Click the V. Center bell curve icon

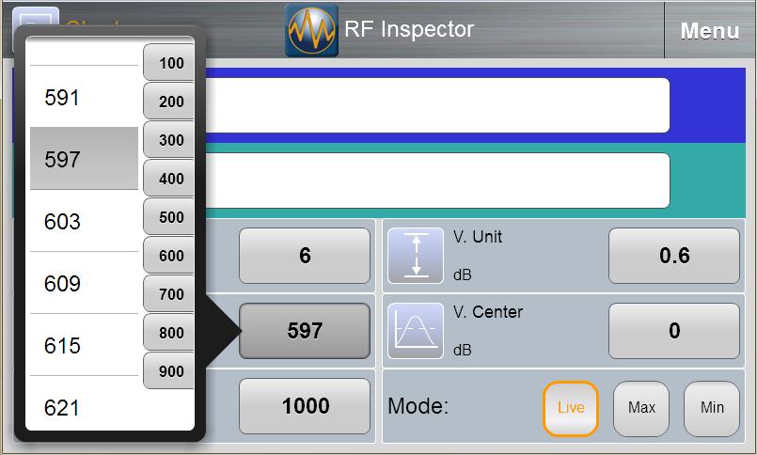click(415, 331)
